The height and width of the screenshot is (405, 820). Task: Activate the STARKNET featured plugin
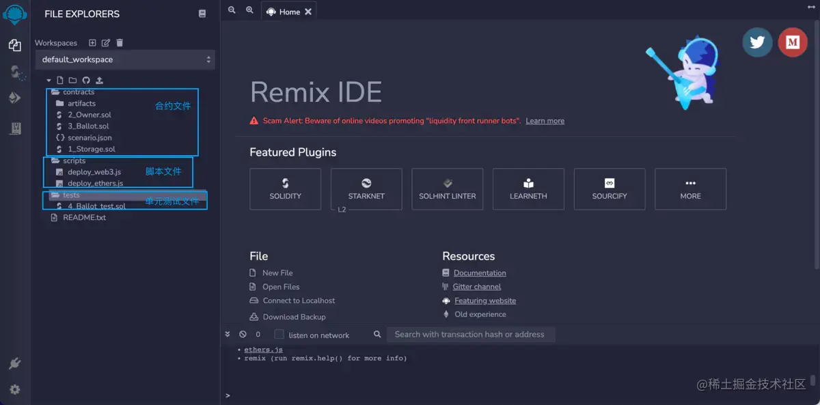click(x=366, y=189)
